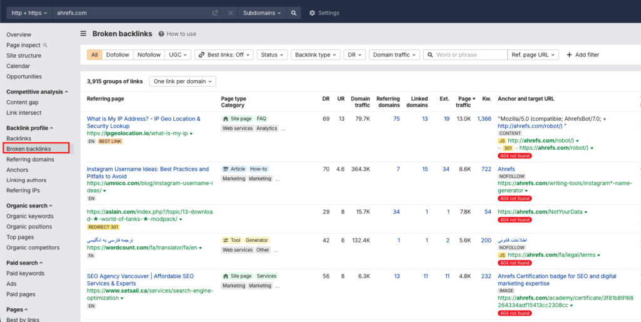Open the DR filter dropdown

tap(354, 55)
